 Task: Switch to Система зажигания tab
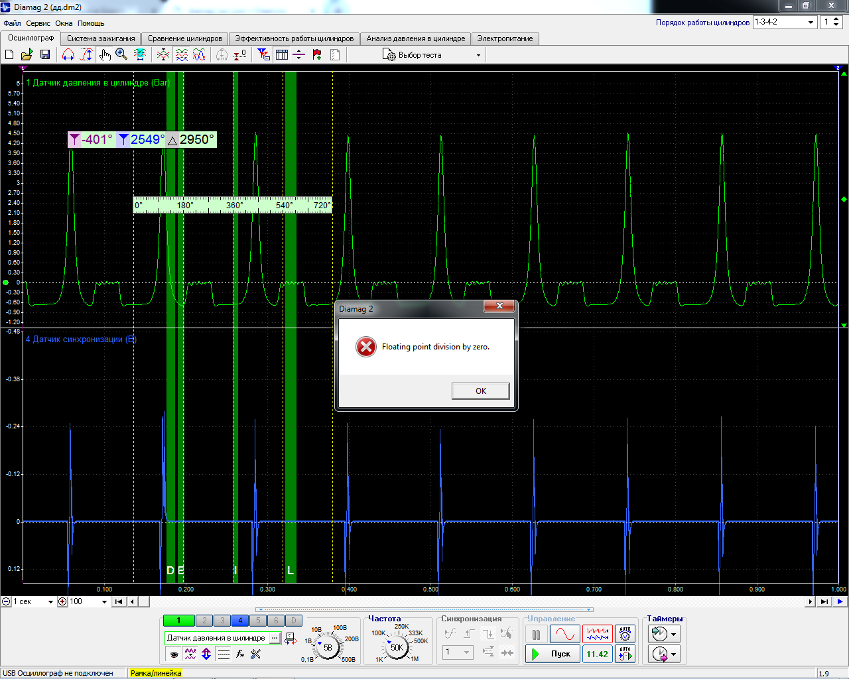[101, 38]
